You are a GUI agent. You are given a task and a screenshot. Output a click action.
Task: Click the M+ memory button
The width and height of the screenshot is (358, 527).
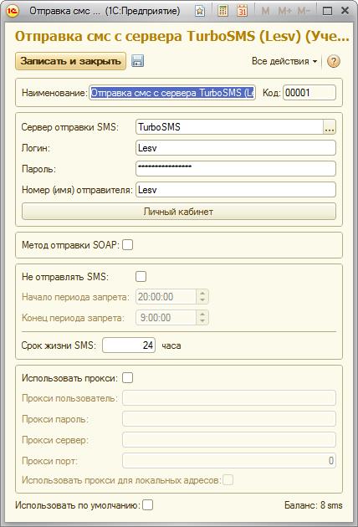click(284, 11)
